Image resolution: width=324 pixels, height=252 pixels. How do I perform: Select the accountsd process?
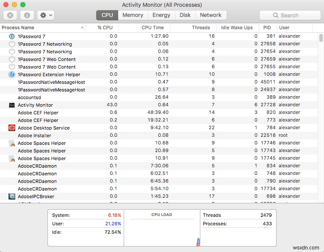click(29, 97)
